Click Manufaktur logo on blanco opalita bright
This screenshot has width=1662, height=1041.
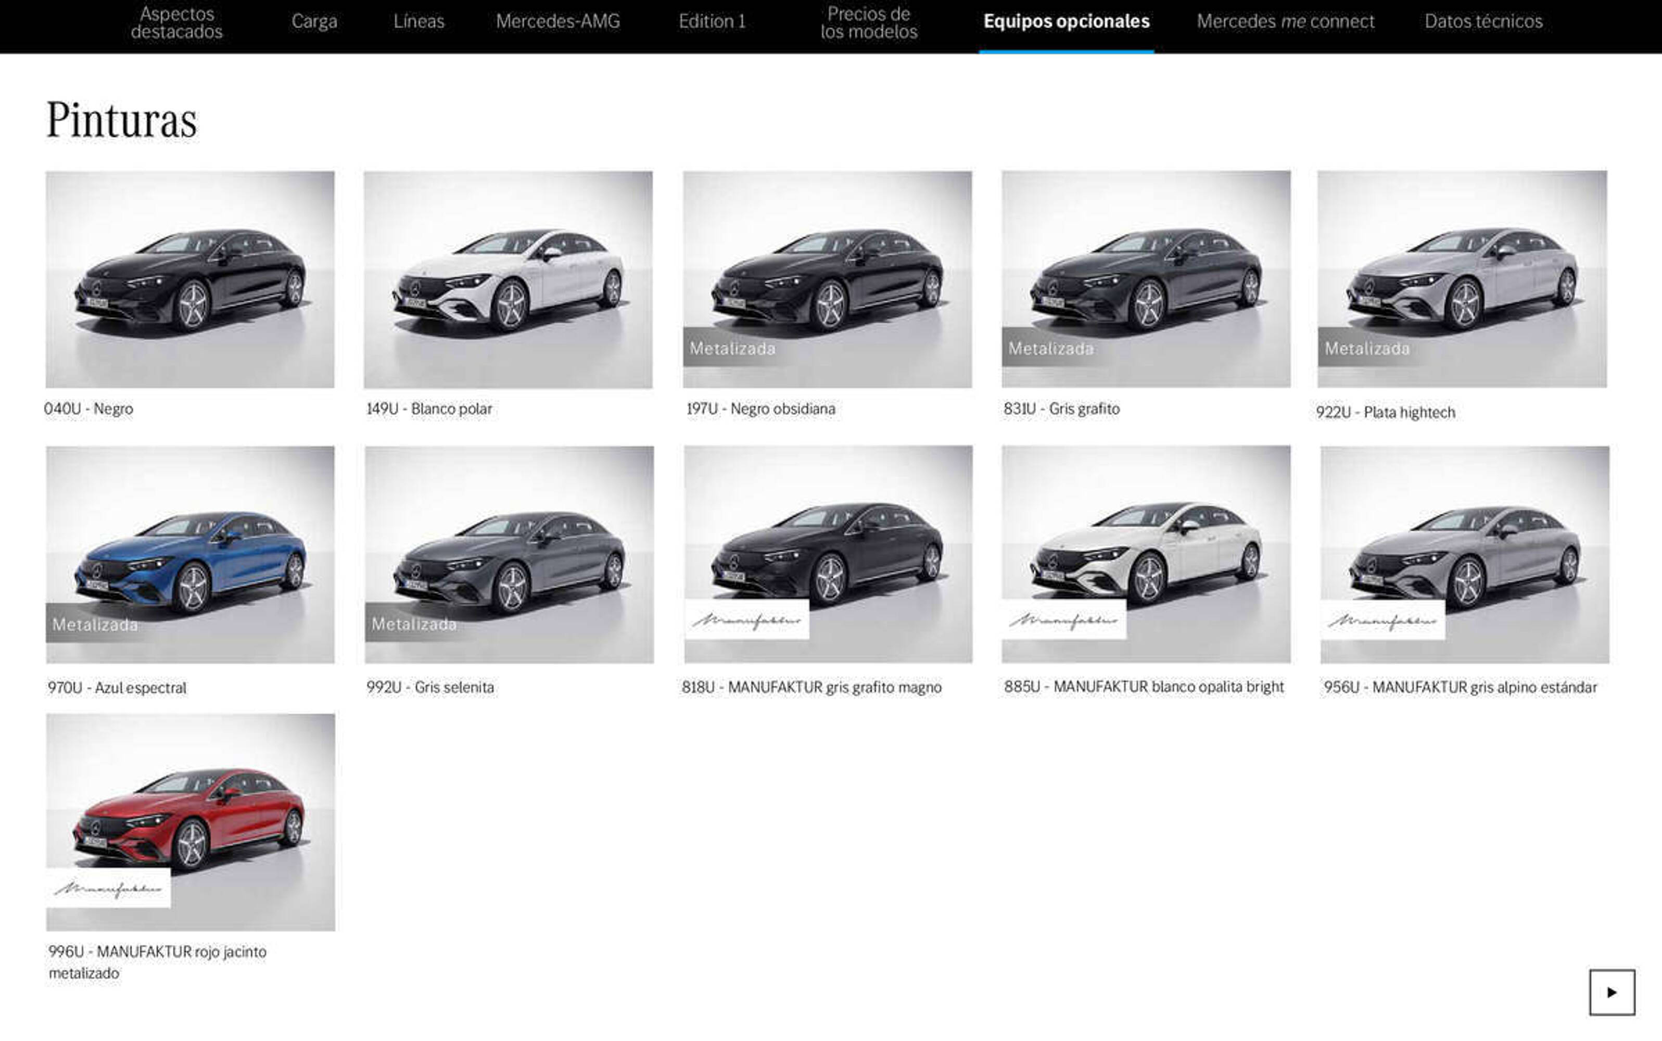[x=1064, y=619]
